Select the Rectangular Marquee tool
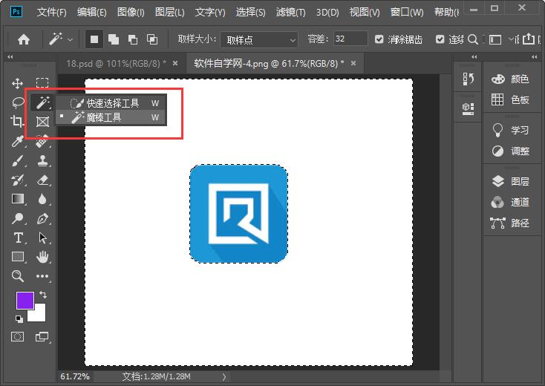This screenshot has width=545, height=386. coord(42,82)
